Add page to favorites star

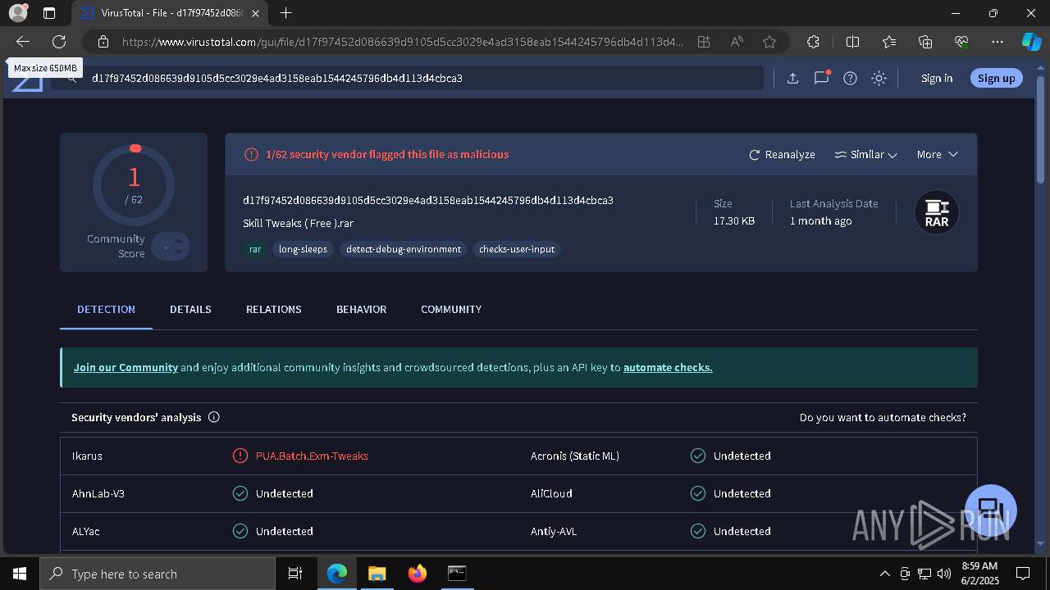click(x=769, y=42)
